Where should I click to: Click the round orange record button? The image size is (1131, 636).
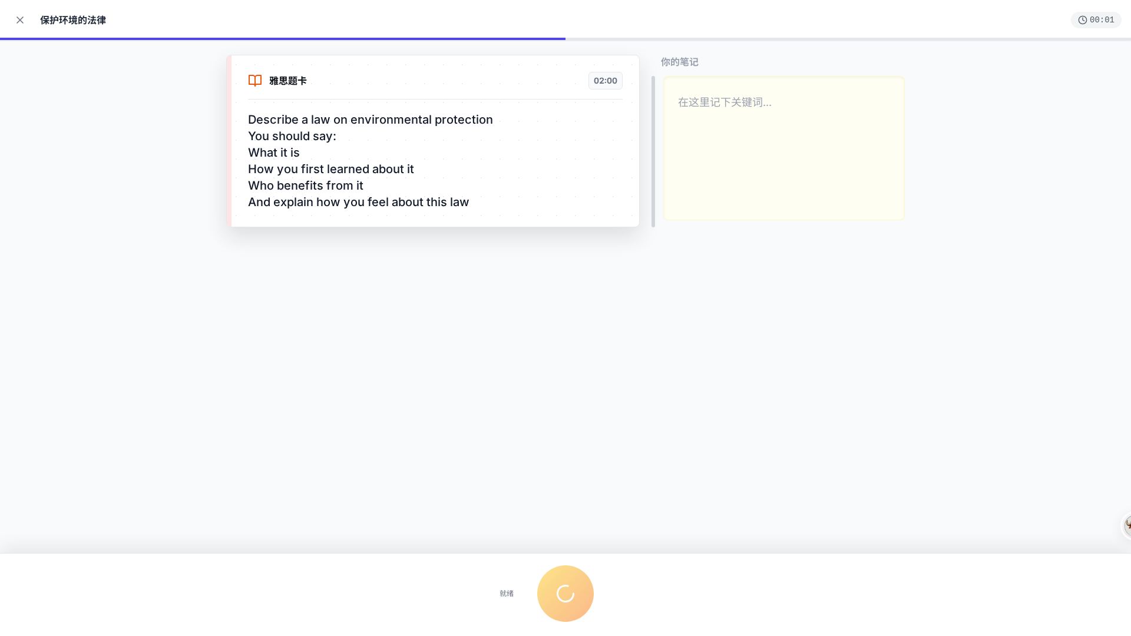(x=565, y=594)
